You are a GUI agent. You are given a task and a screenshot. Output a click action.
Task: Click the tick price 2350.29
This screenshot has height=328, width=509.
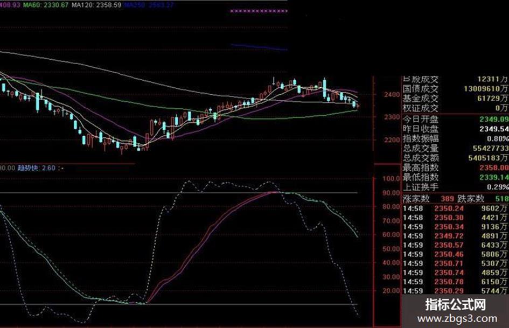pyautogui.click(x=449, y=291)
